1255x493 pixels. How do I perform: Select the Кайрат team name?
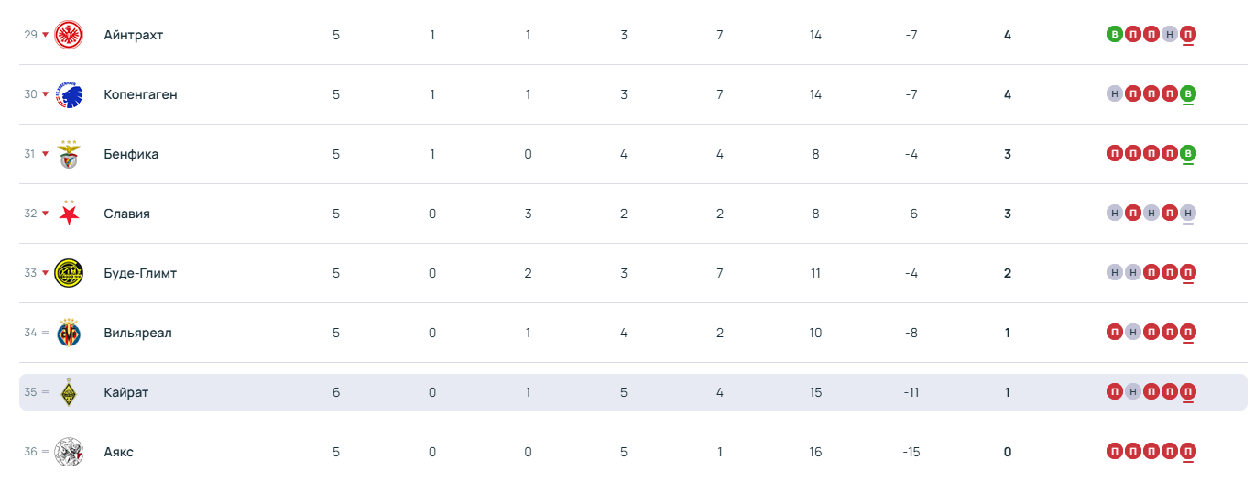click(x=126, y=392)
